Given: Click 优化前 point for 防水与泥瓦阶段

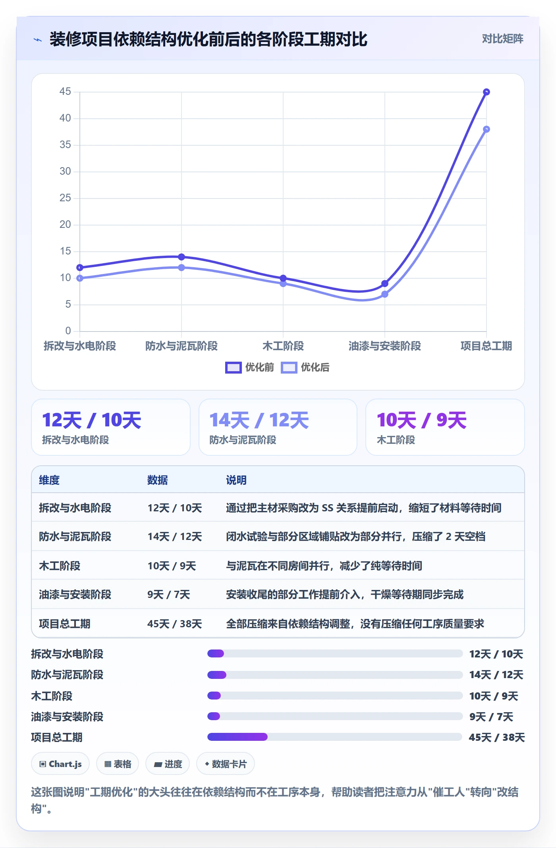Looking at the screenshot, I should tap(181, 257).
